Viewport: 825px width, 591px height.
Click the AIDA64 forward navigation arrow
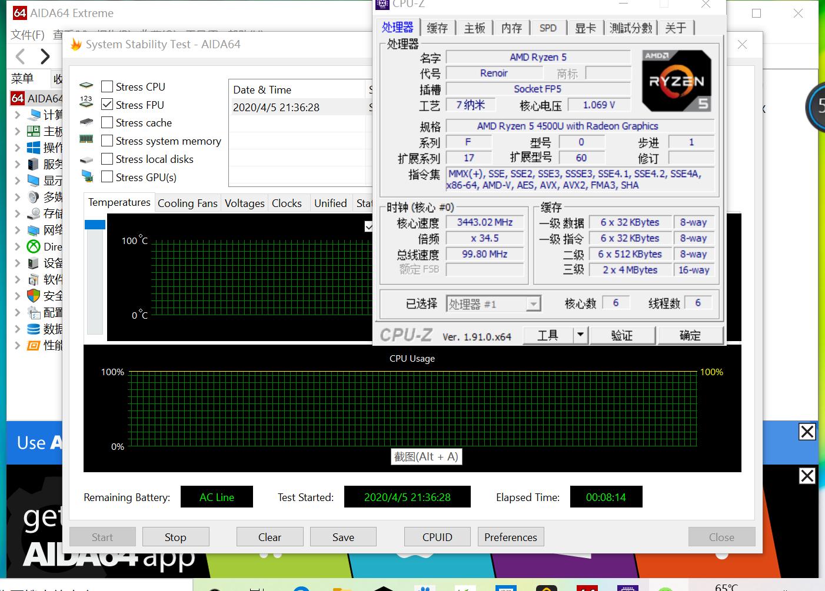[45, 56]
